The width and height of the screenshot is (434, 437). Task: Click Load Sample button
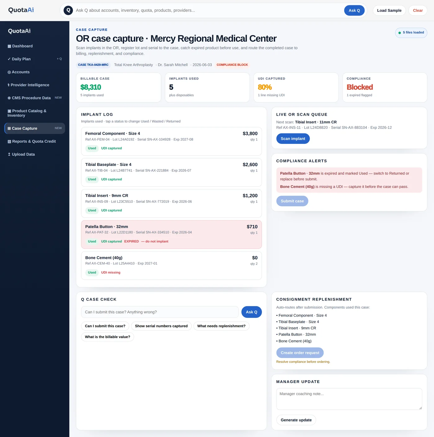click(x=389, y=10)
